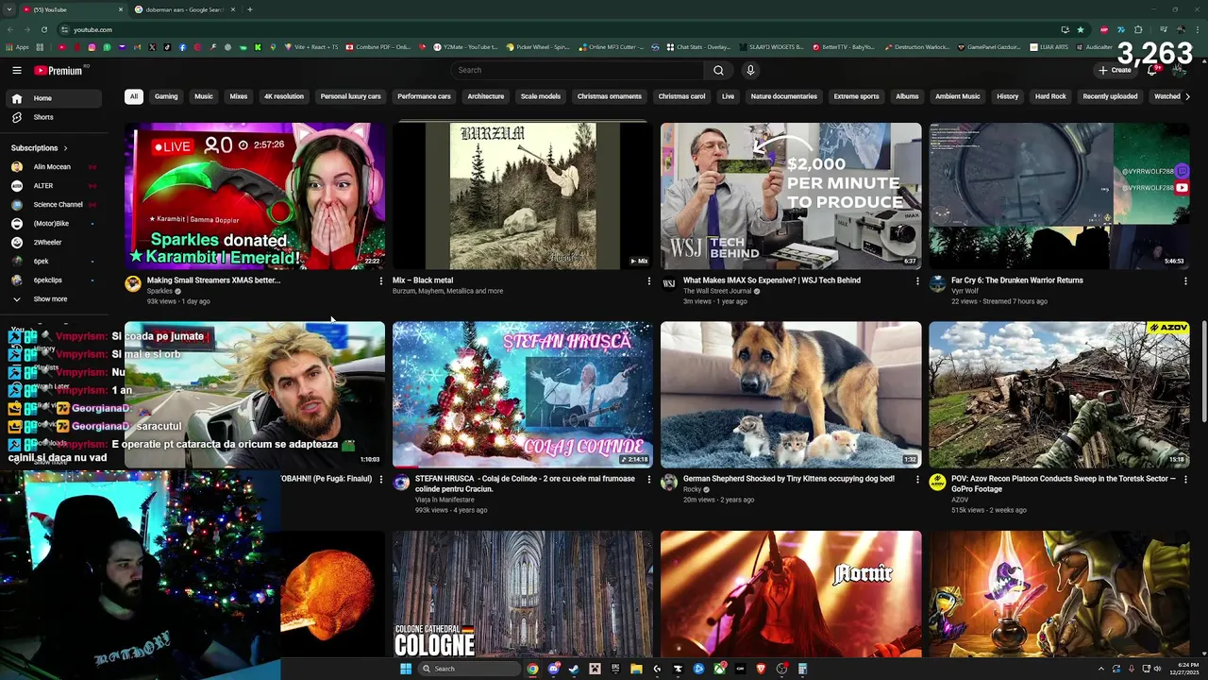1208x680 pixels.
Task: Open the What Makes IMAX So Expensive title
Action: pyautogui.click(x=772, y=280)
